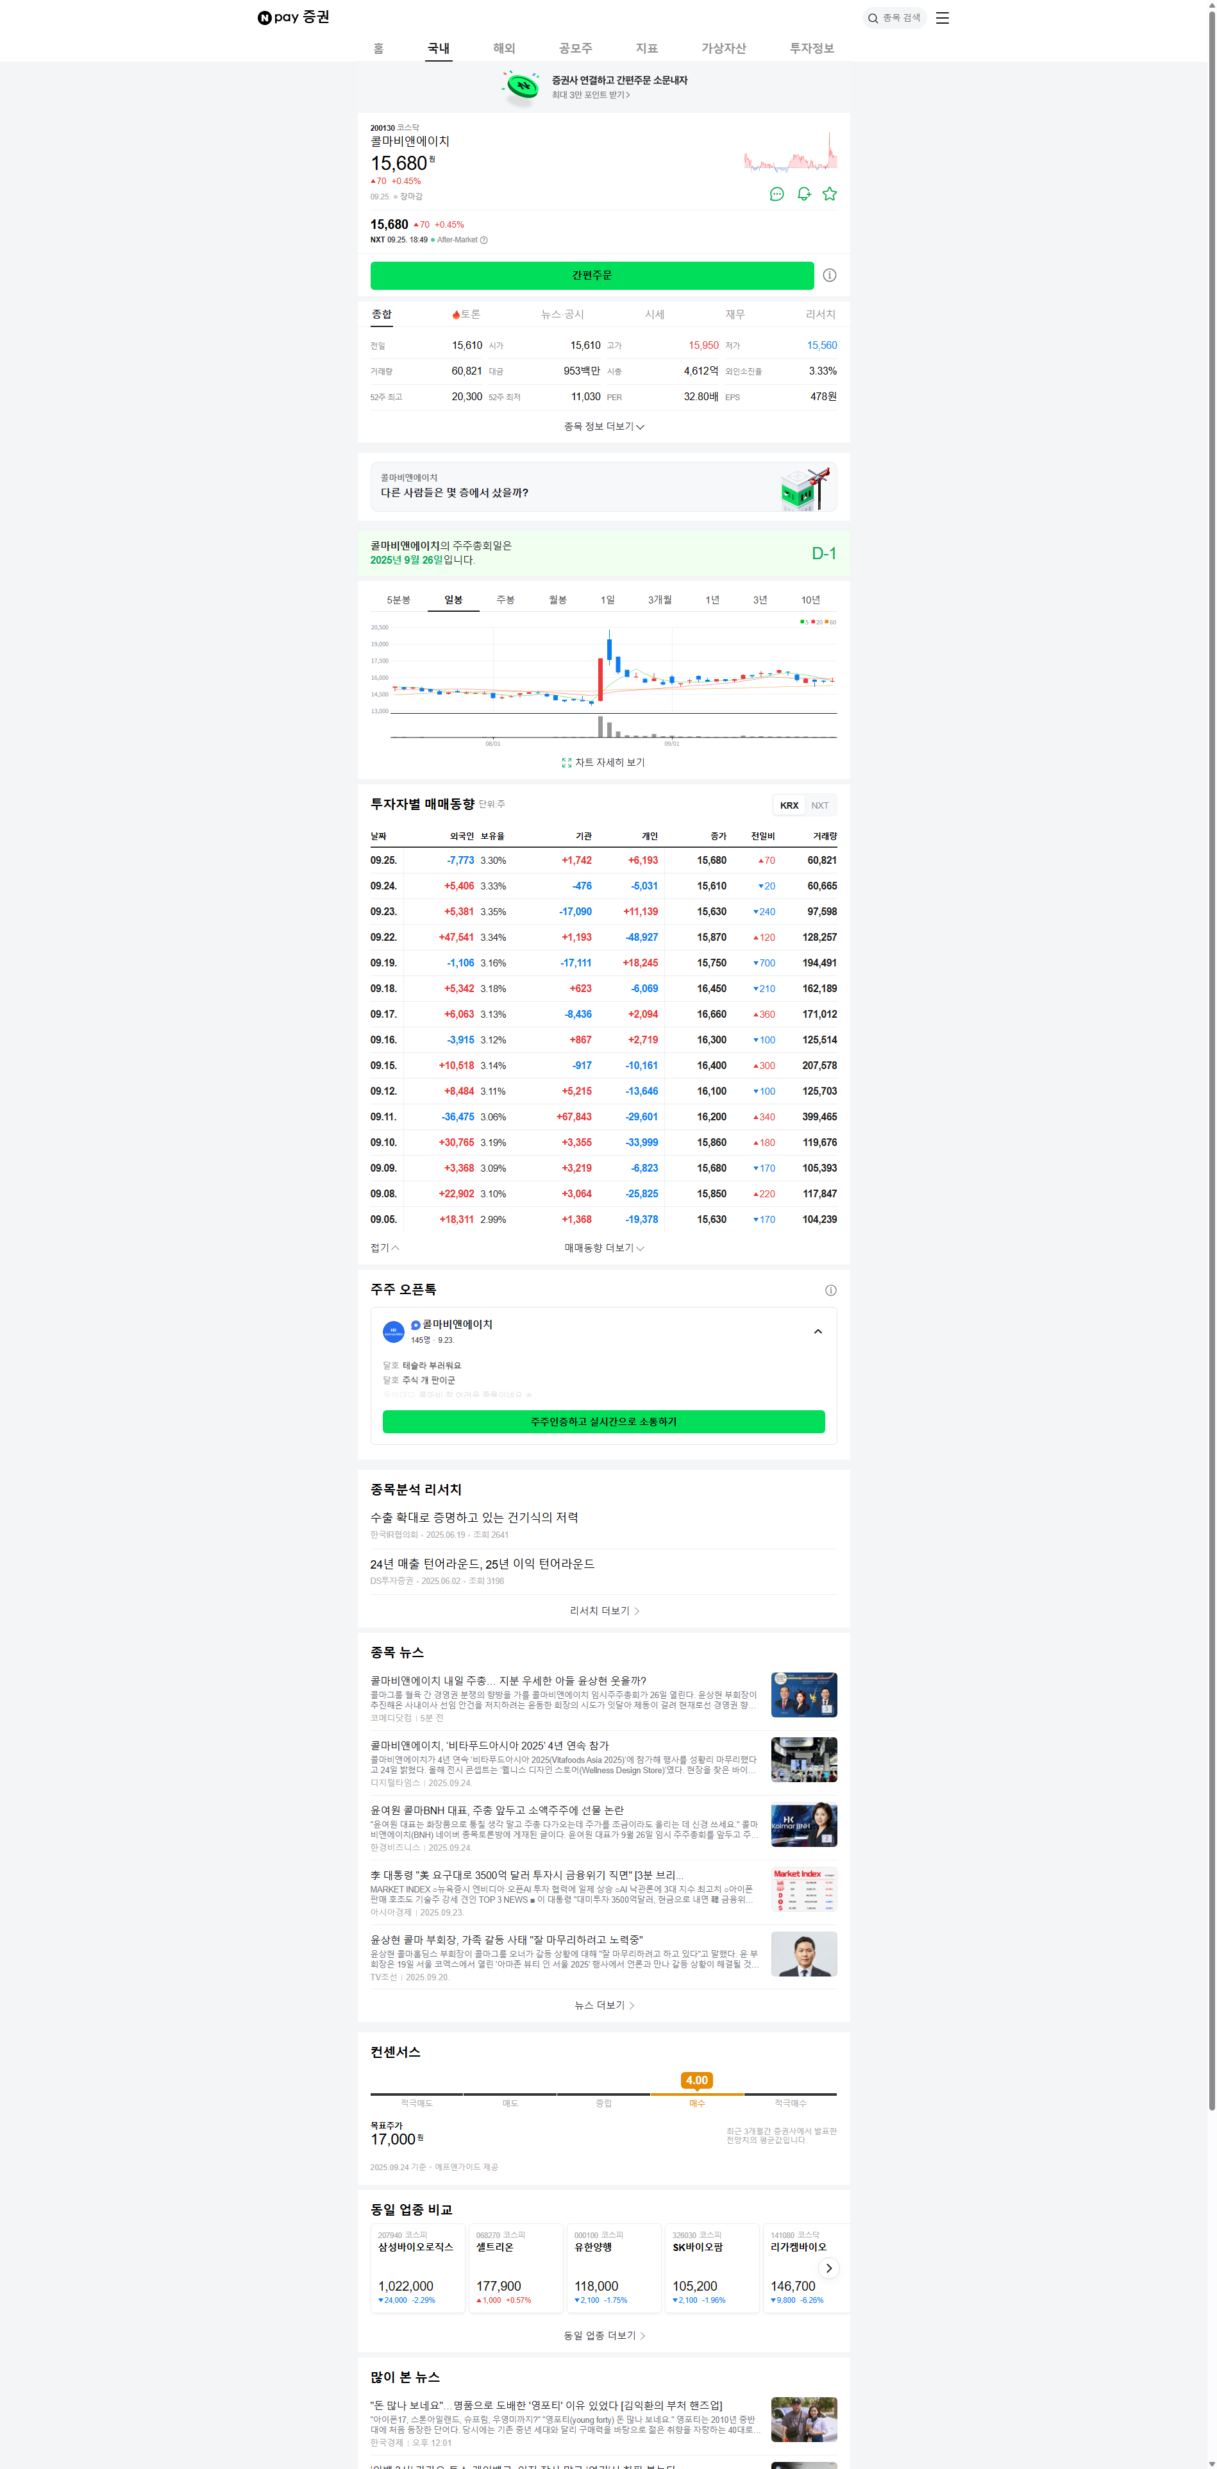
Task: Open the hamburger menu icon
Action: (942, 18)
